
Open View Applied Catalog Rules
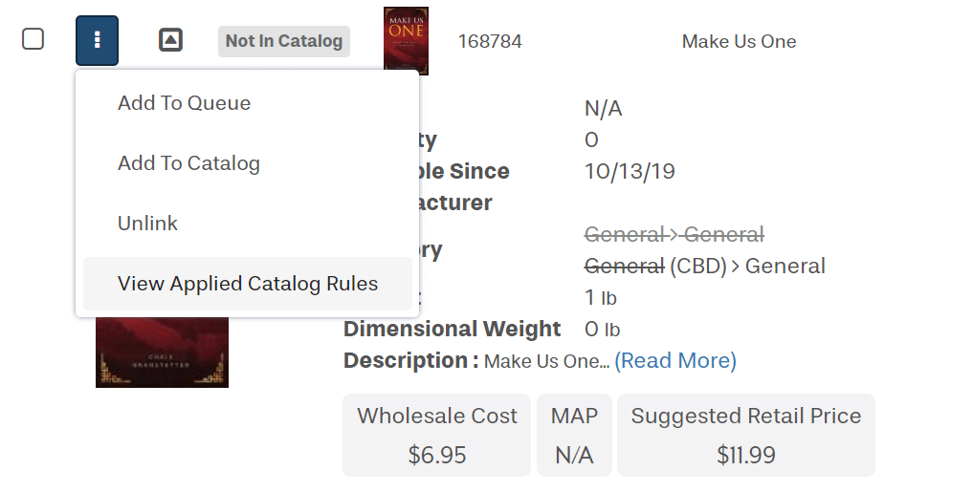pyautogui.click(x=248, y=284)
